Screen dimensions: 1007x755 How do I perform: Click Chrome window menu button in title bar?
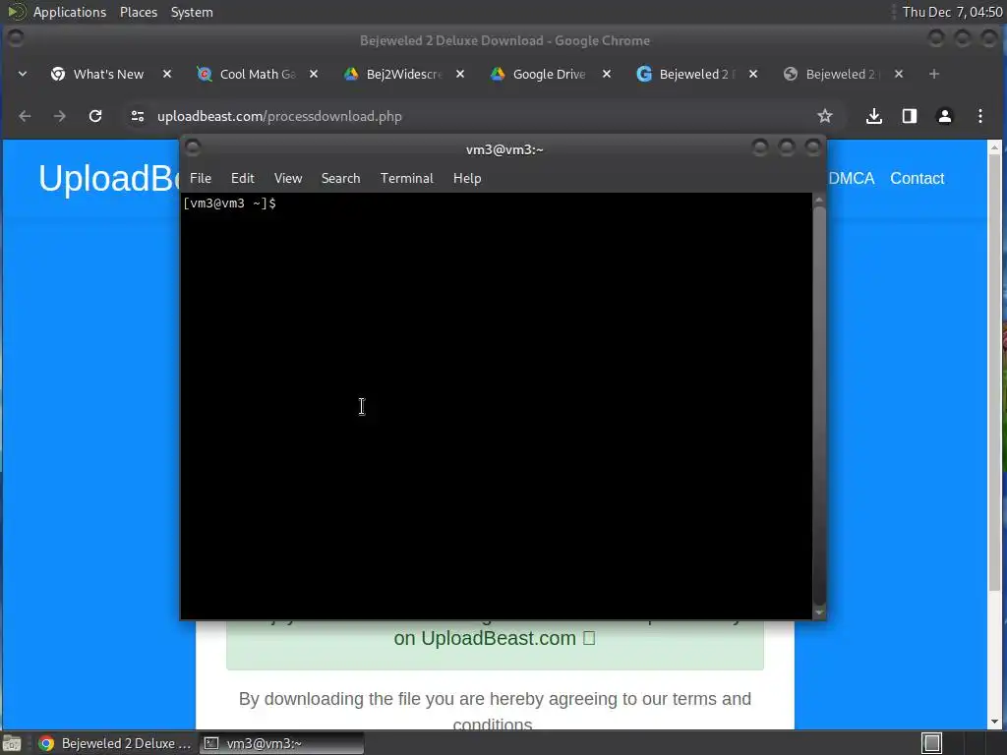pos(16,38)
